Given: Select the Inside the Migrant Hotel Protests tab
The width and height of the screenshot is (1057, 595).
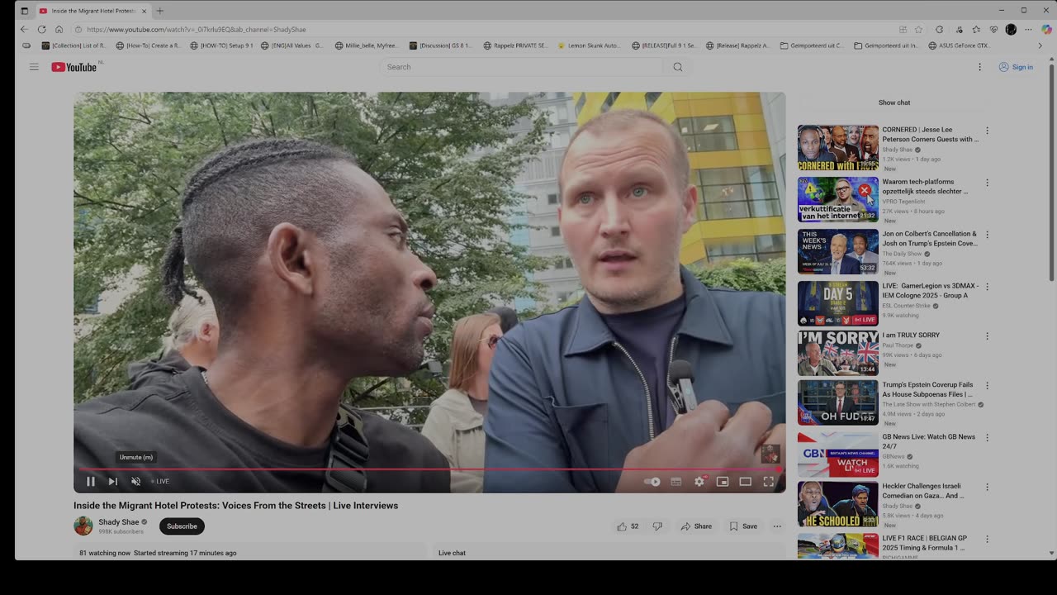Looking at the screenshot, I should coord(92,11).
